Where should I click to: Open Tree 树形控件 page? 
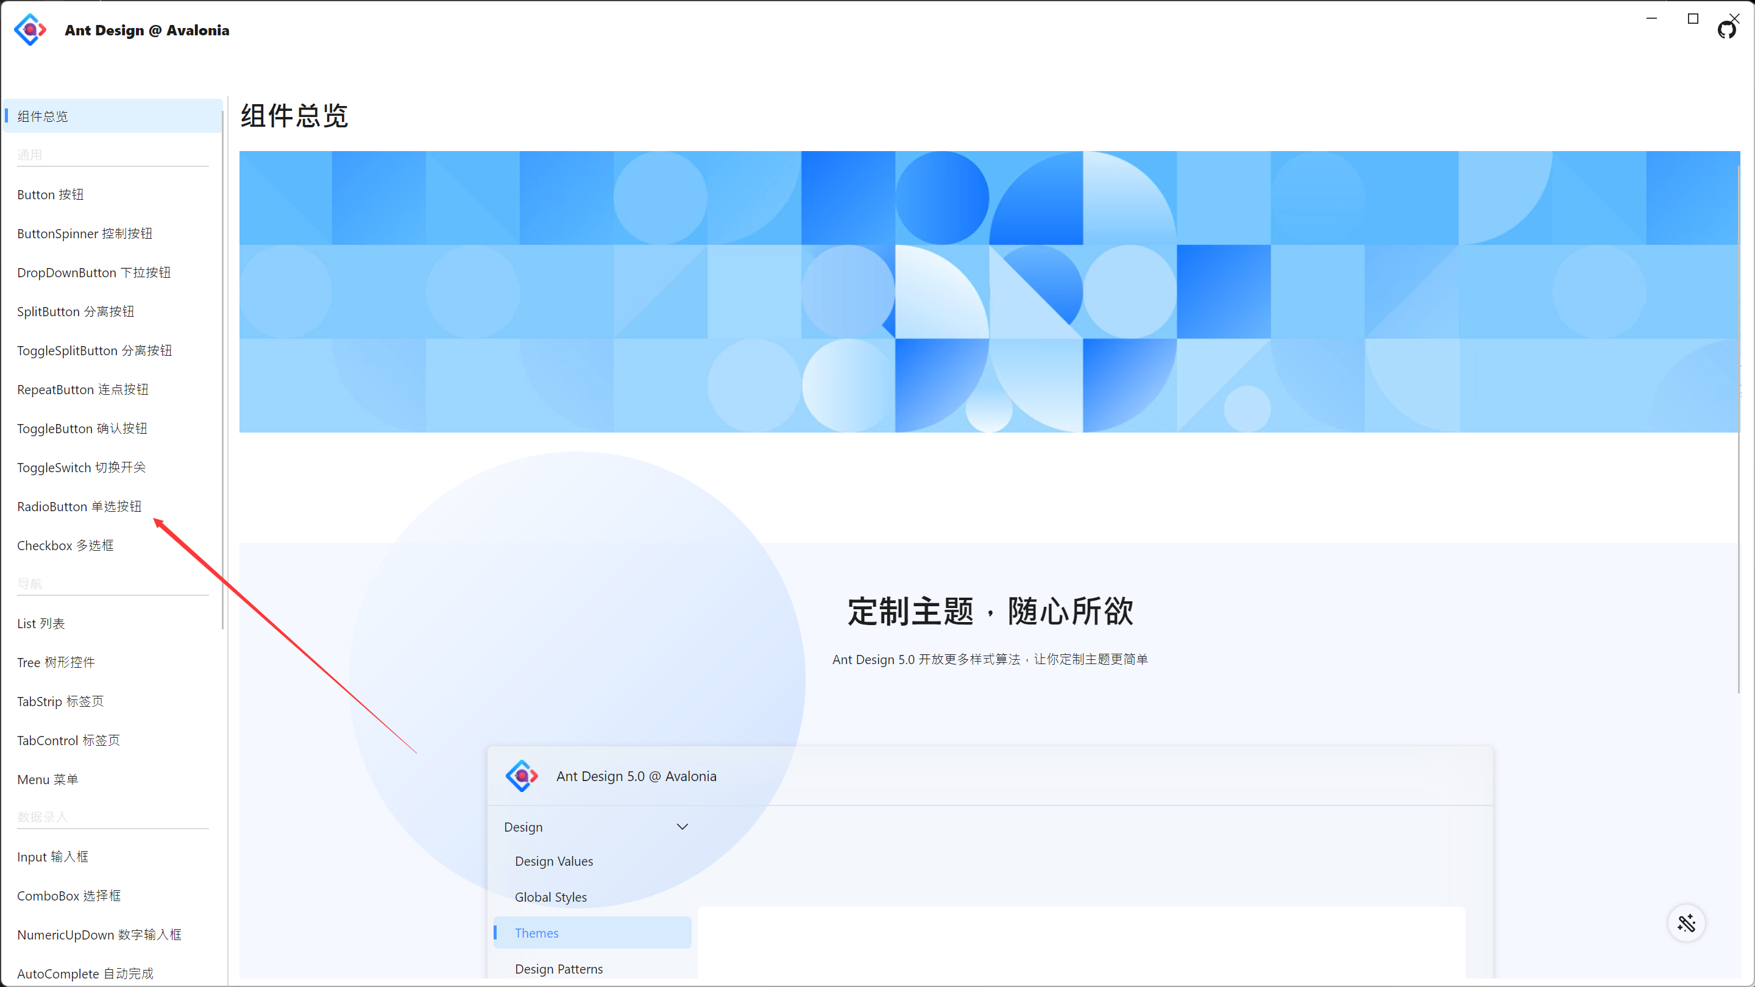[x=56, y=662]
